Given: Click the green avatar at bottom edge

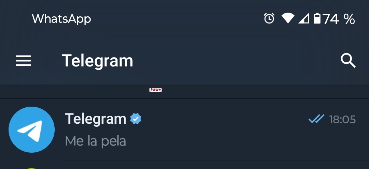Looking at the screenshot, I should [x=31, y=168].
